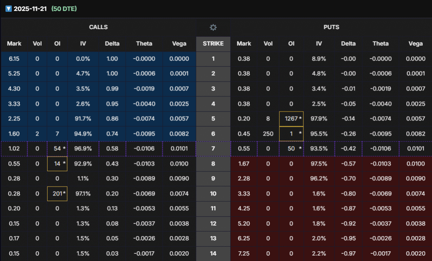Select the strike 10 cell
The image size is (432, 261).
(x=213, y=193)
